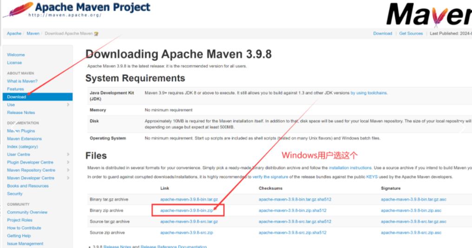Image resolution: width=472 pixels, height=248 pixels.
Task: Open Maven Extensions sidebar link
Action: click(x=24, y=139)
